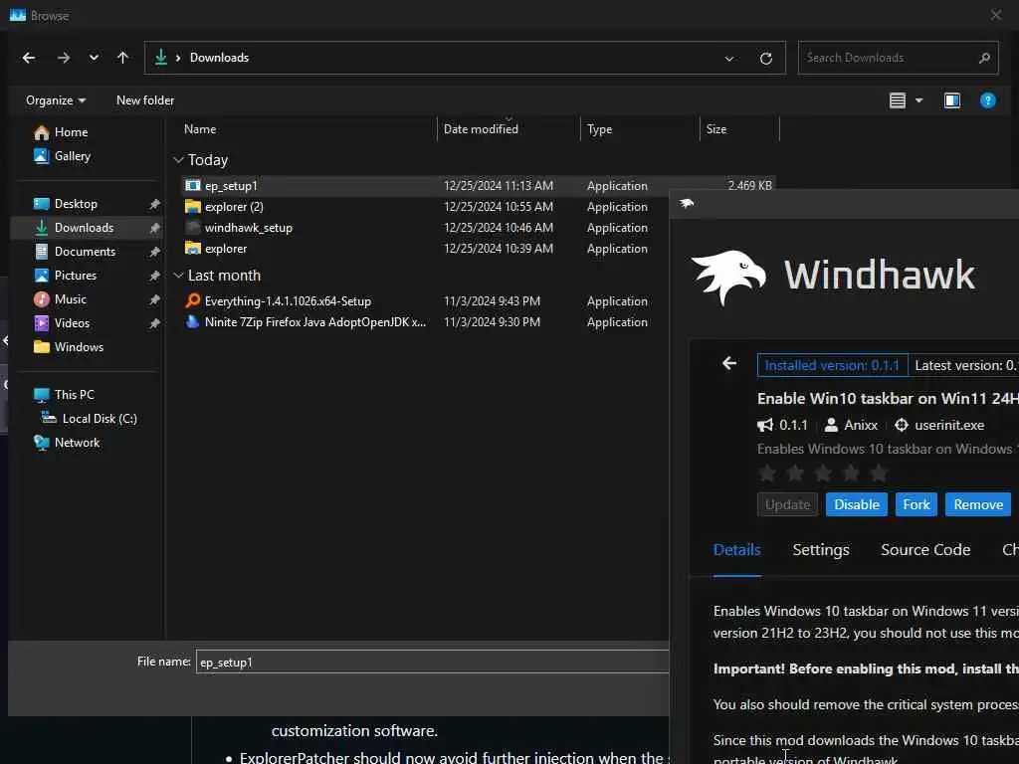Sort by Date modified column
This screenshot has width=1019, height=764.
pyautogui.click(x=481, y=129)
